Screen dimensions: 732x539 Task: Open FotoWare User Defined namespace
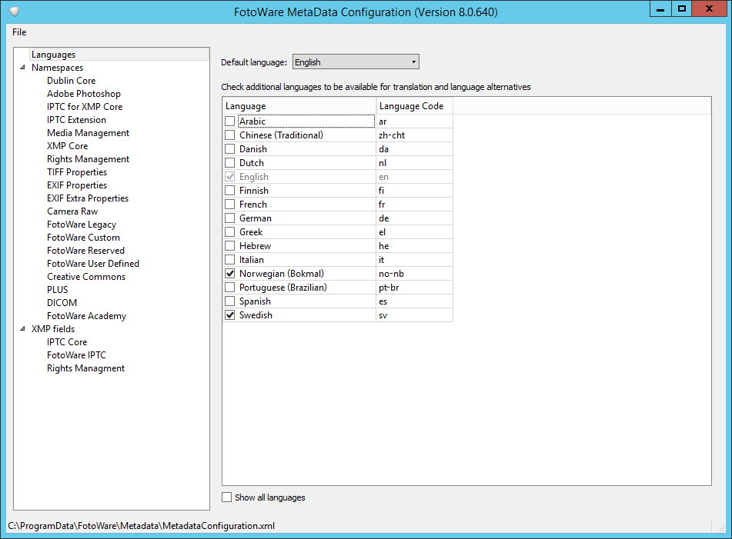click(93, 264)
